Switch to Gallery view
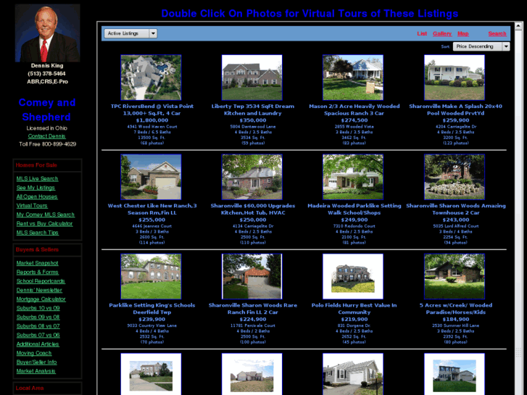The height and width of the screenshot is (395, 527). click(x=442, y=33)
